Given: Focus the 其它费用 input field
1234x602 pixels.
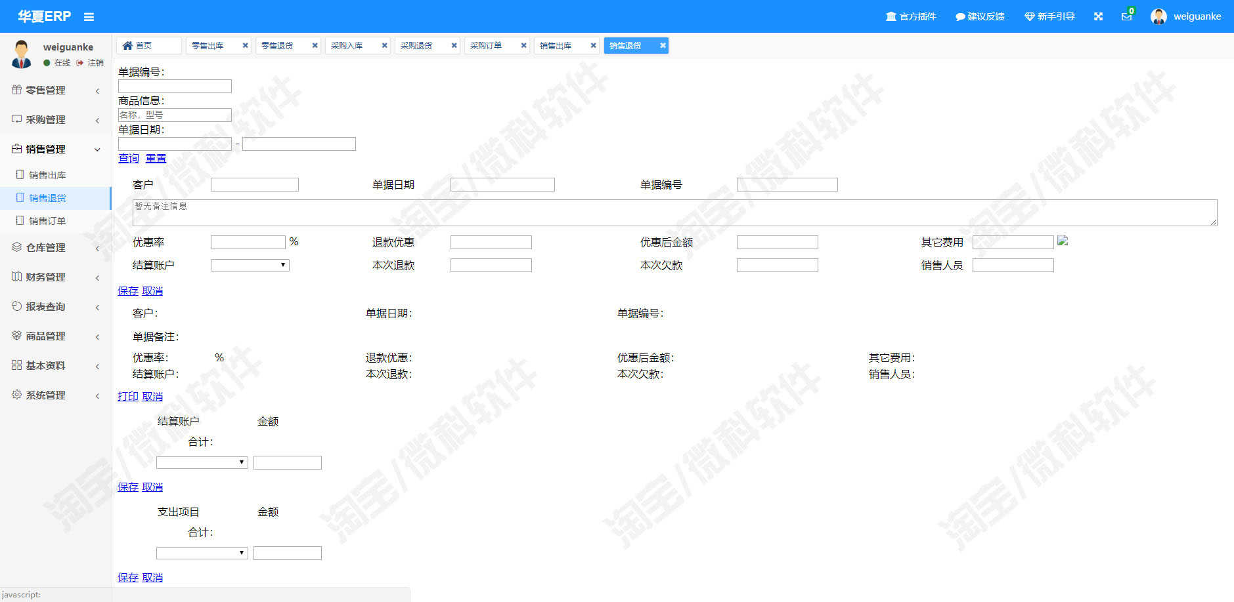Looking at the screenshot, I should click(x=1013, y=242).
